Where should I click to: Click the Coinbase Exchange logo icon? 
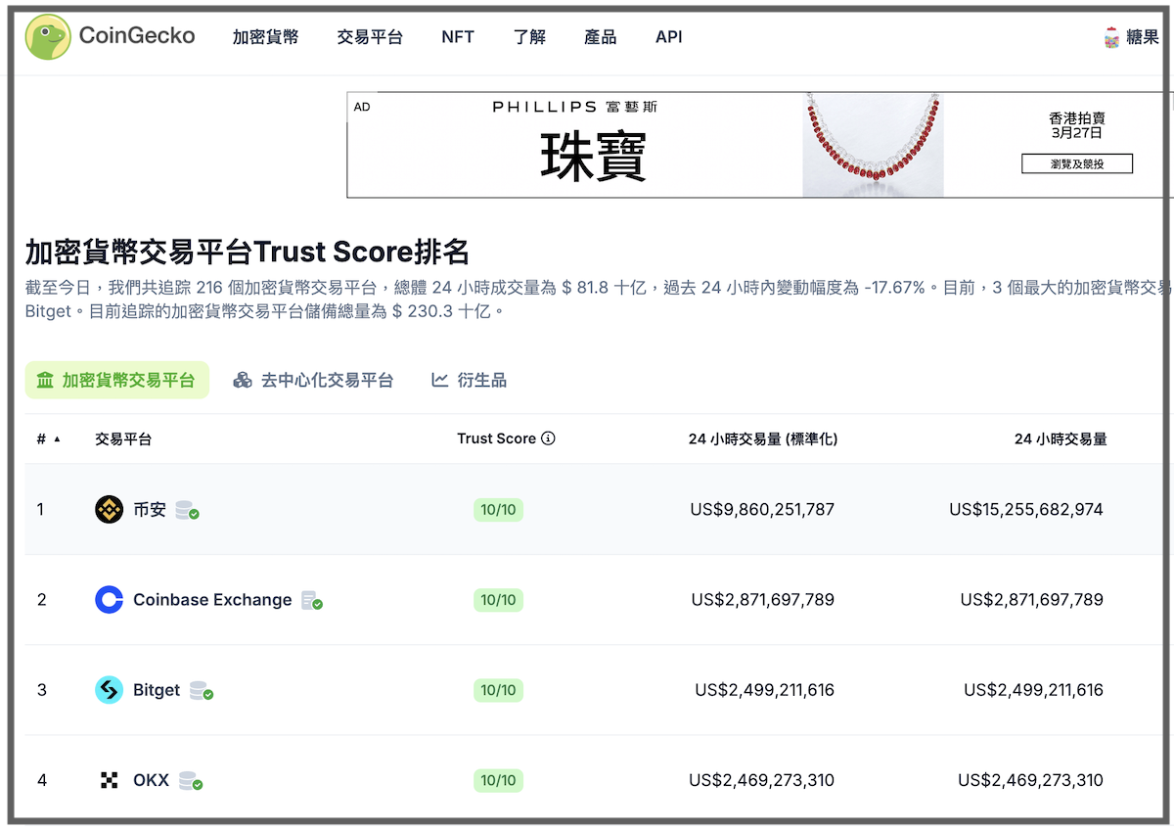pos(109,600)
